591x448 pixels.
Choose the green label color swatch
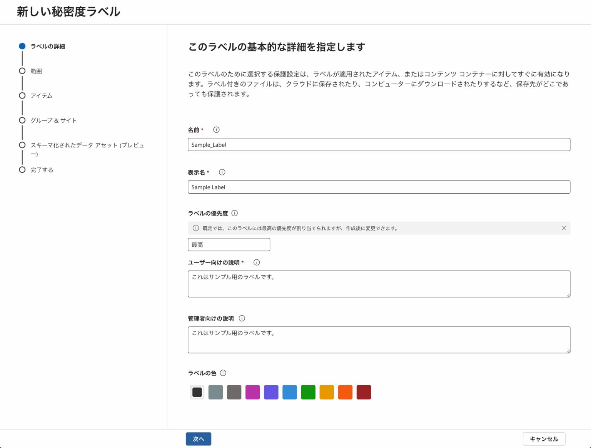(x=308, y=392)
